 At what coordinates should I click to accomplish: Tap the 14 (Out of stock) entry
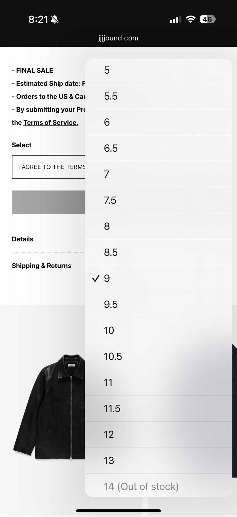[x=158, y=486]
